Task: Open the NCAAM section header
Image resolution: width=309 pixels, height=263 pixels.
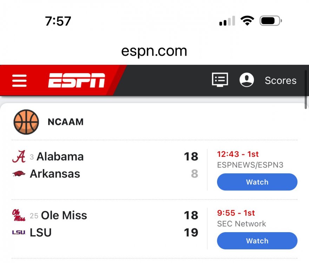Action: [x=66, y=122]
